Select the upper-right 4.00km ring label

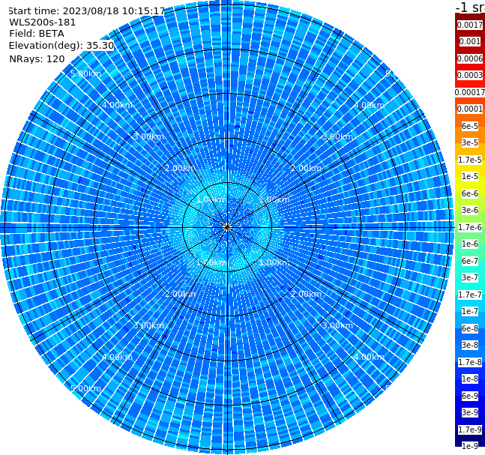click(x=370, y=105)
